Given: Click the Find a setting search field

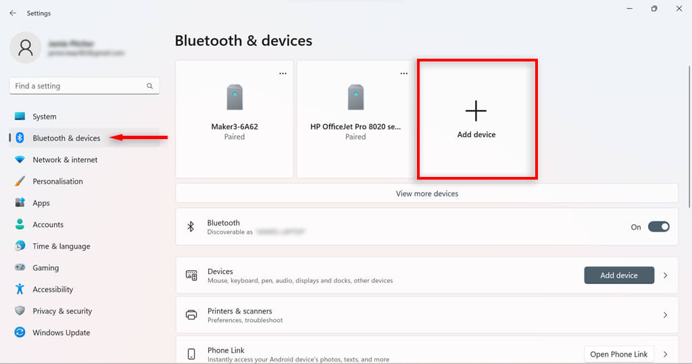Looking at the screenshot, I should tap(78, 86).
